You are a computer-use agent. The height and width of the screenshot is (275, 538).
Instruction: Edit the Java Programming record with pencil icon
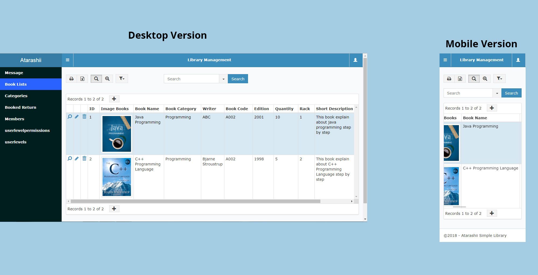pyautogui.click(x=77, y=117)
